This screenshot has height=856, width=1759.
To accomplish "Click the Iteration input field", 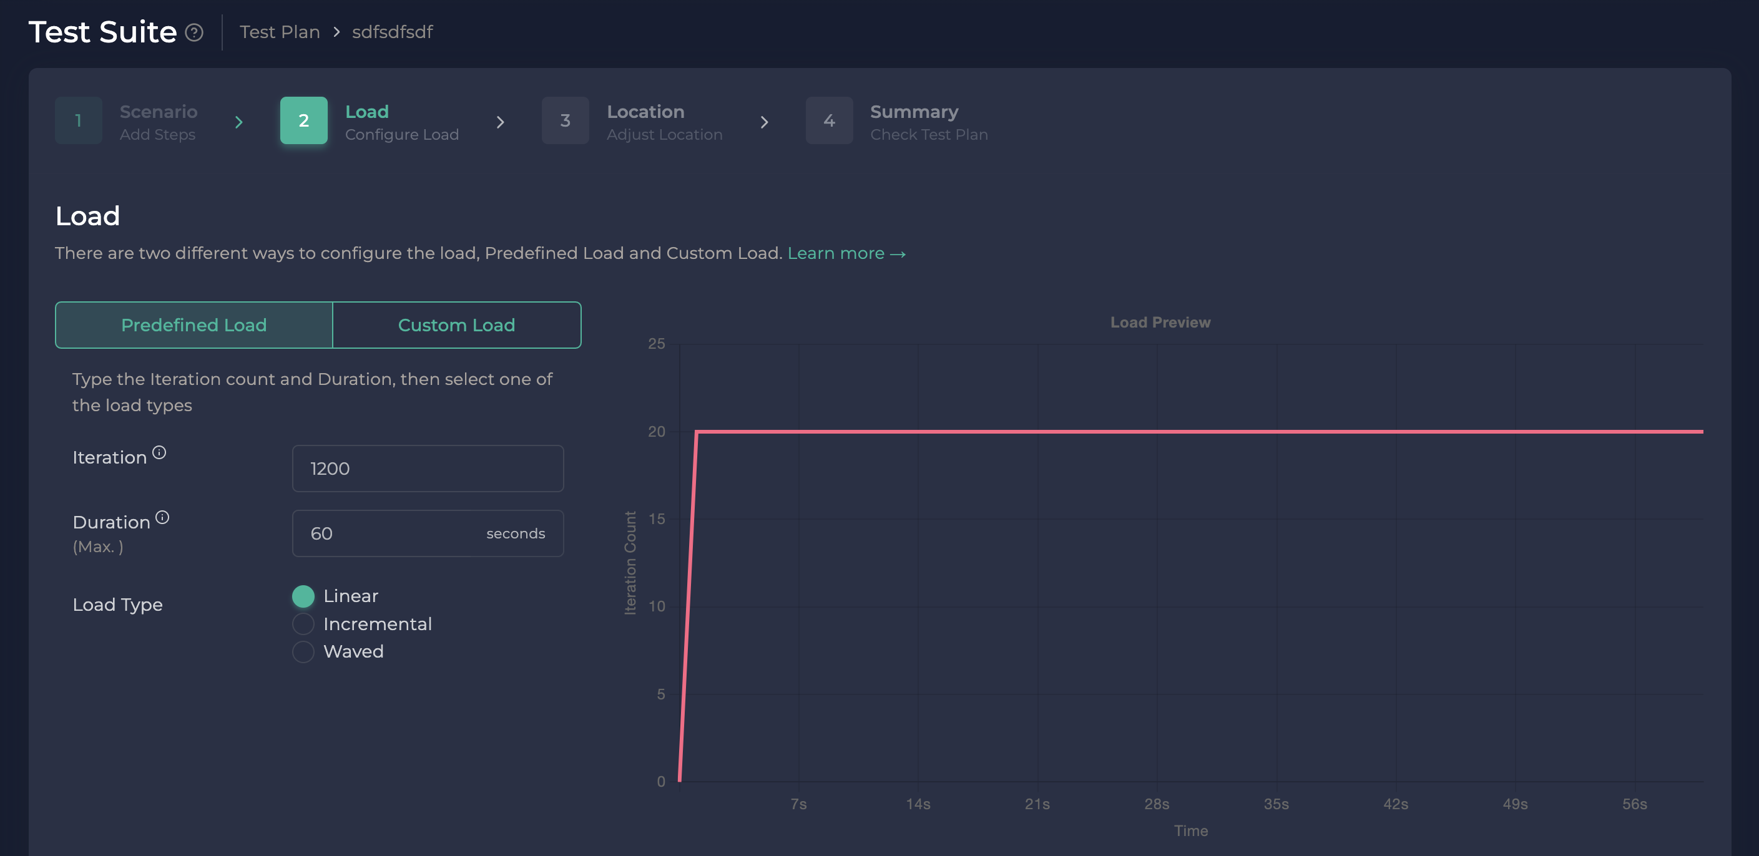I will point(428,469).
